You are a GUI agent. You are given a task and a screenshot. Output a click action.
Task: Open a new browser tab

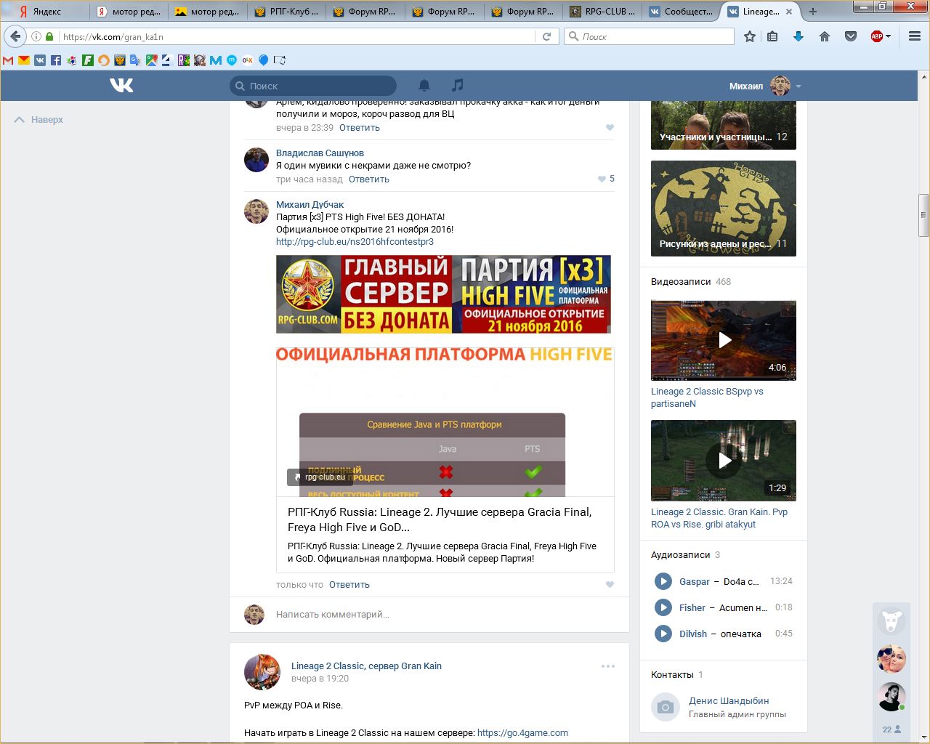click(813, 12)
